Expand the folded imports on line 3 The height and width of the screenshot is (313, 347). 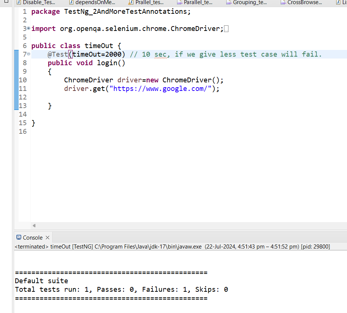[x=29, y=28]
